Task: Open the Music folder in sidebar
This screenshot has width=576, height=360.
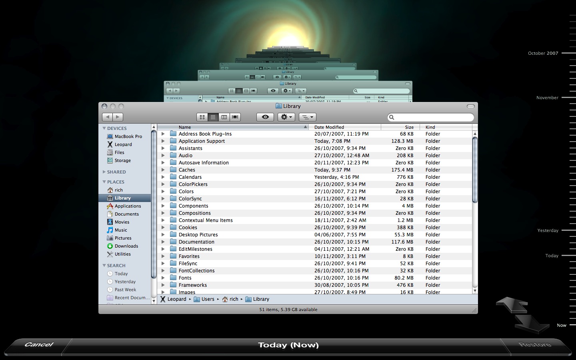Action: 120,230
